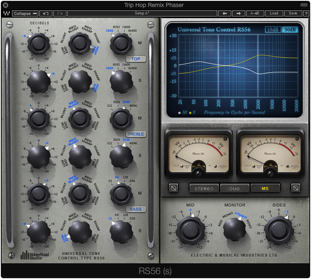Toggle left channel phase invert button
The width and height of the screenshot is (311, 279).
(173, 188)
